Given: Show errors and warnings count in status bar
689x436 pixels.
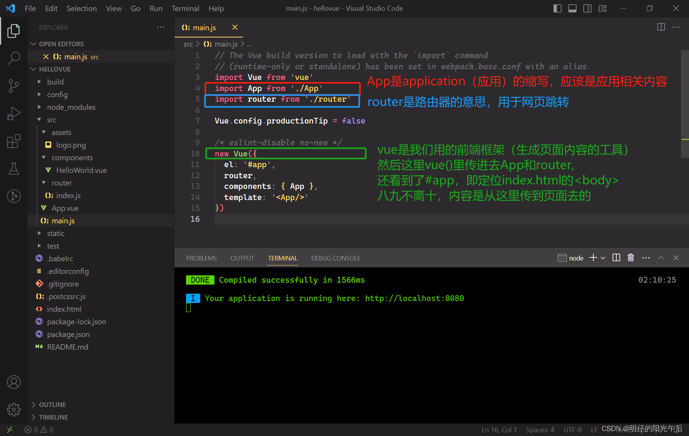Looking at the screenshot, I should coord(39,430).
